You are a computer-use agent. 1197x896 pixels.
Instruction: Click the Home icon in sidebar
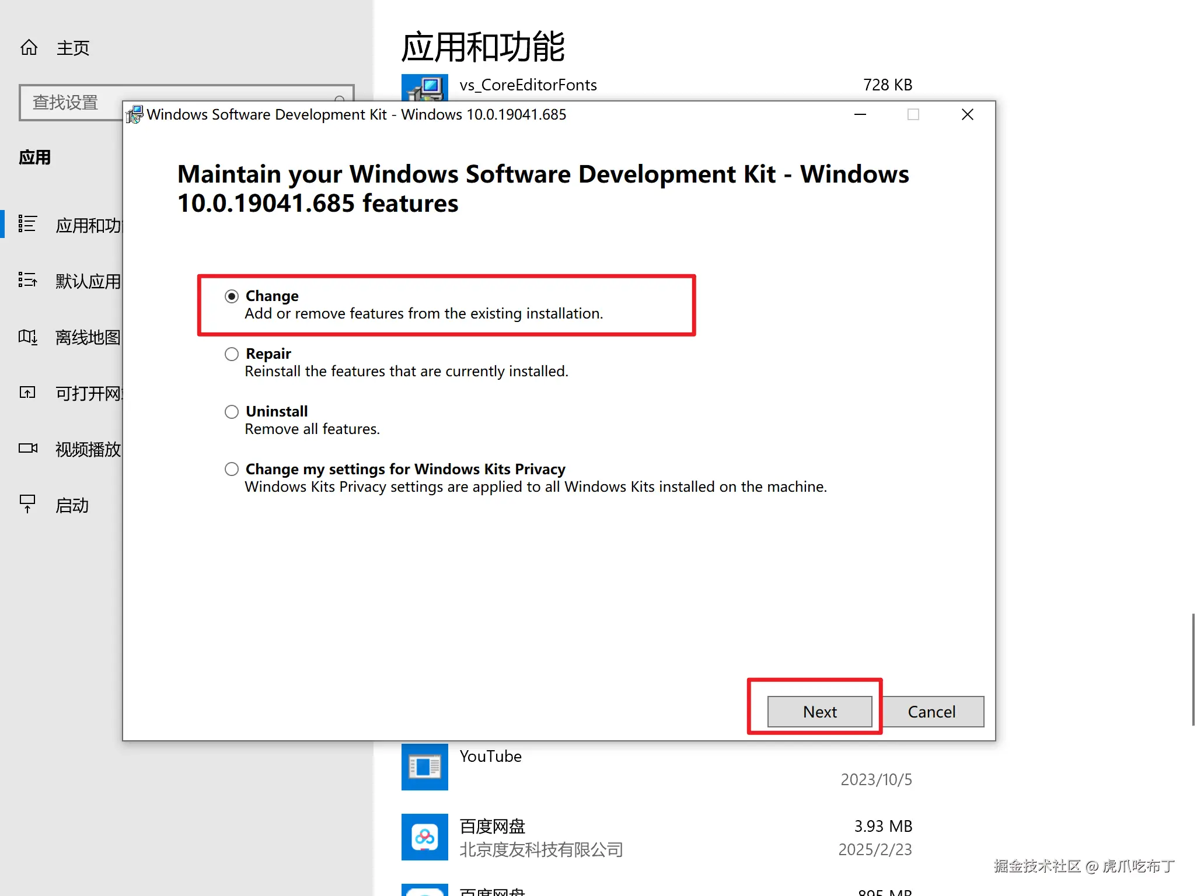[x=29, y=47]
